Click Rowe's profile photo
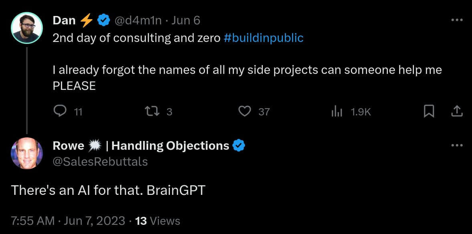This screenshot has width=472, height=234. coord(27,153)
